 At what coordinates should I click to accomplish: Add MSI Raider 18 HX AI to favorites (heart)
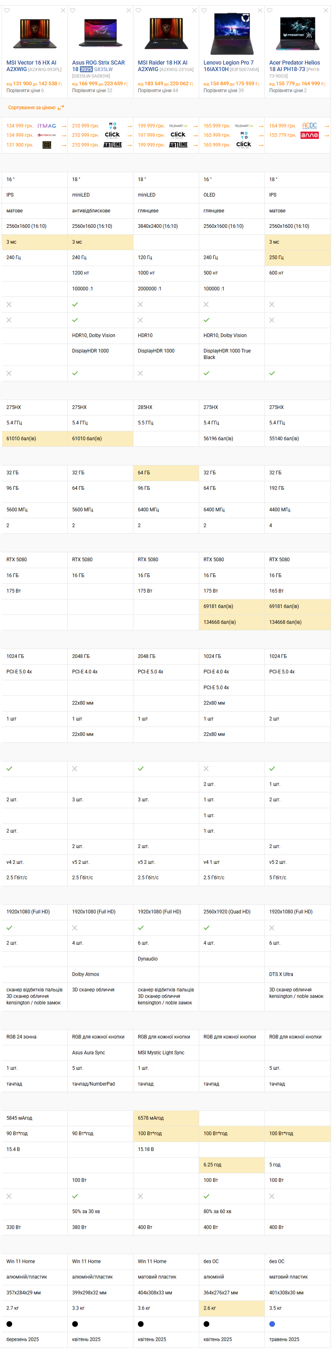[139, 10]
